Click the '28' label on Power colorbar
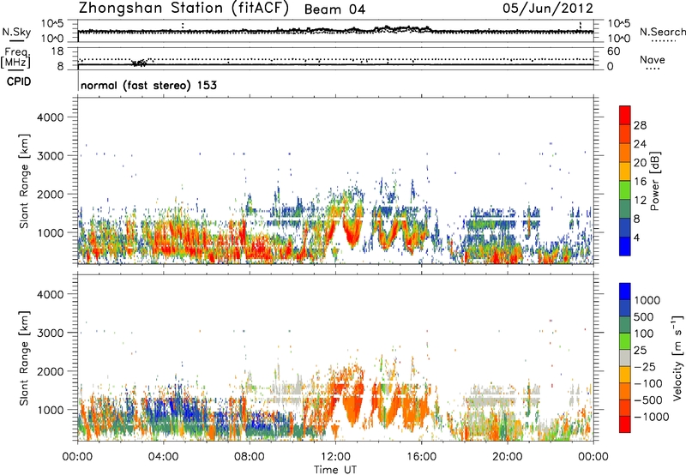The image size is (686, 475). click(640, 125)
